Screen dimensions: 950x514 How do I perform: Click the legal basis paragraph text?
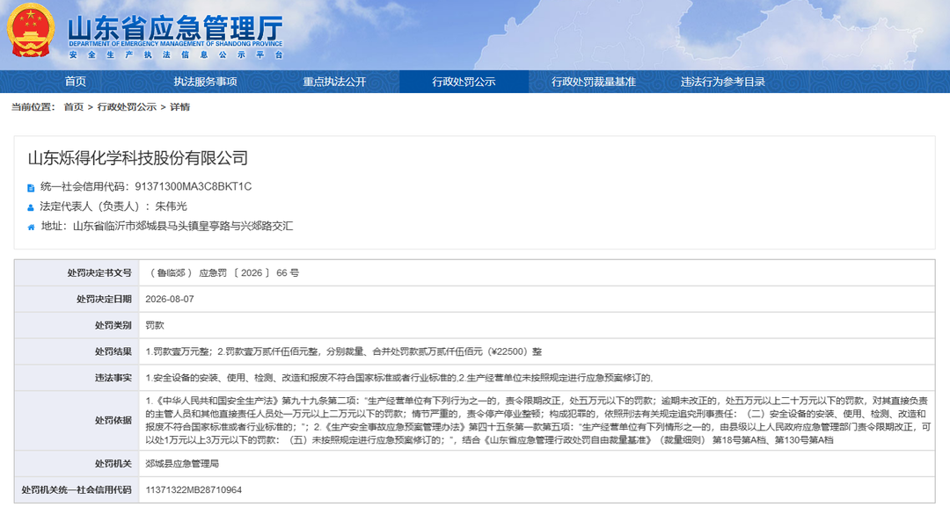pyautogui.click(x=538, y=420)
